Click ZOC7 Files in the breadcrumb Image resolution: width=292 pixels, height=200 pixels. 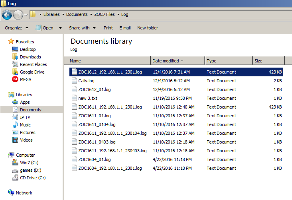point(105,14)
